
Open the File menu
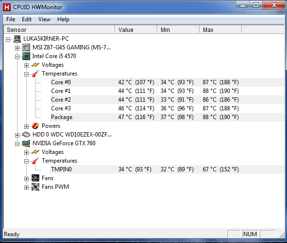coord(11,19)
